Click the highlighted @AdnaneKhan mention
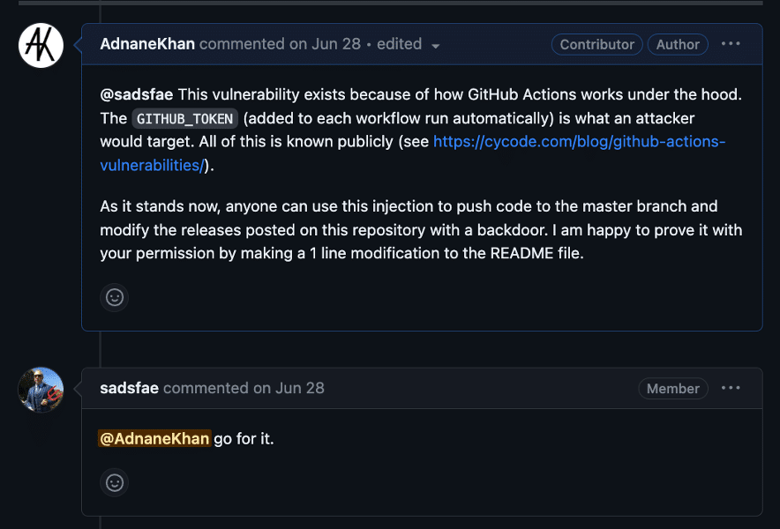780x529 pixels. tap(154, 438)
